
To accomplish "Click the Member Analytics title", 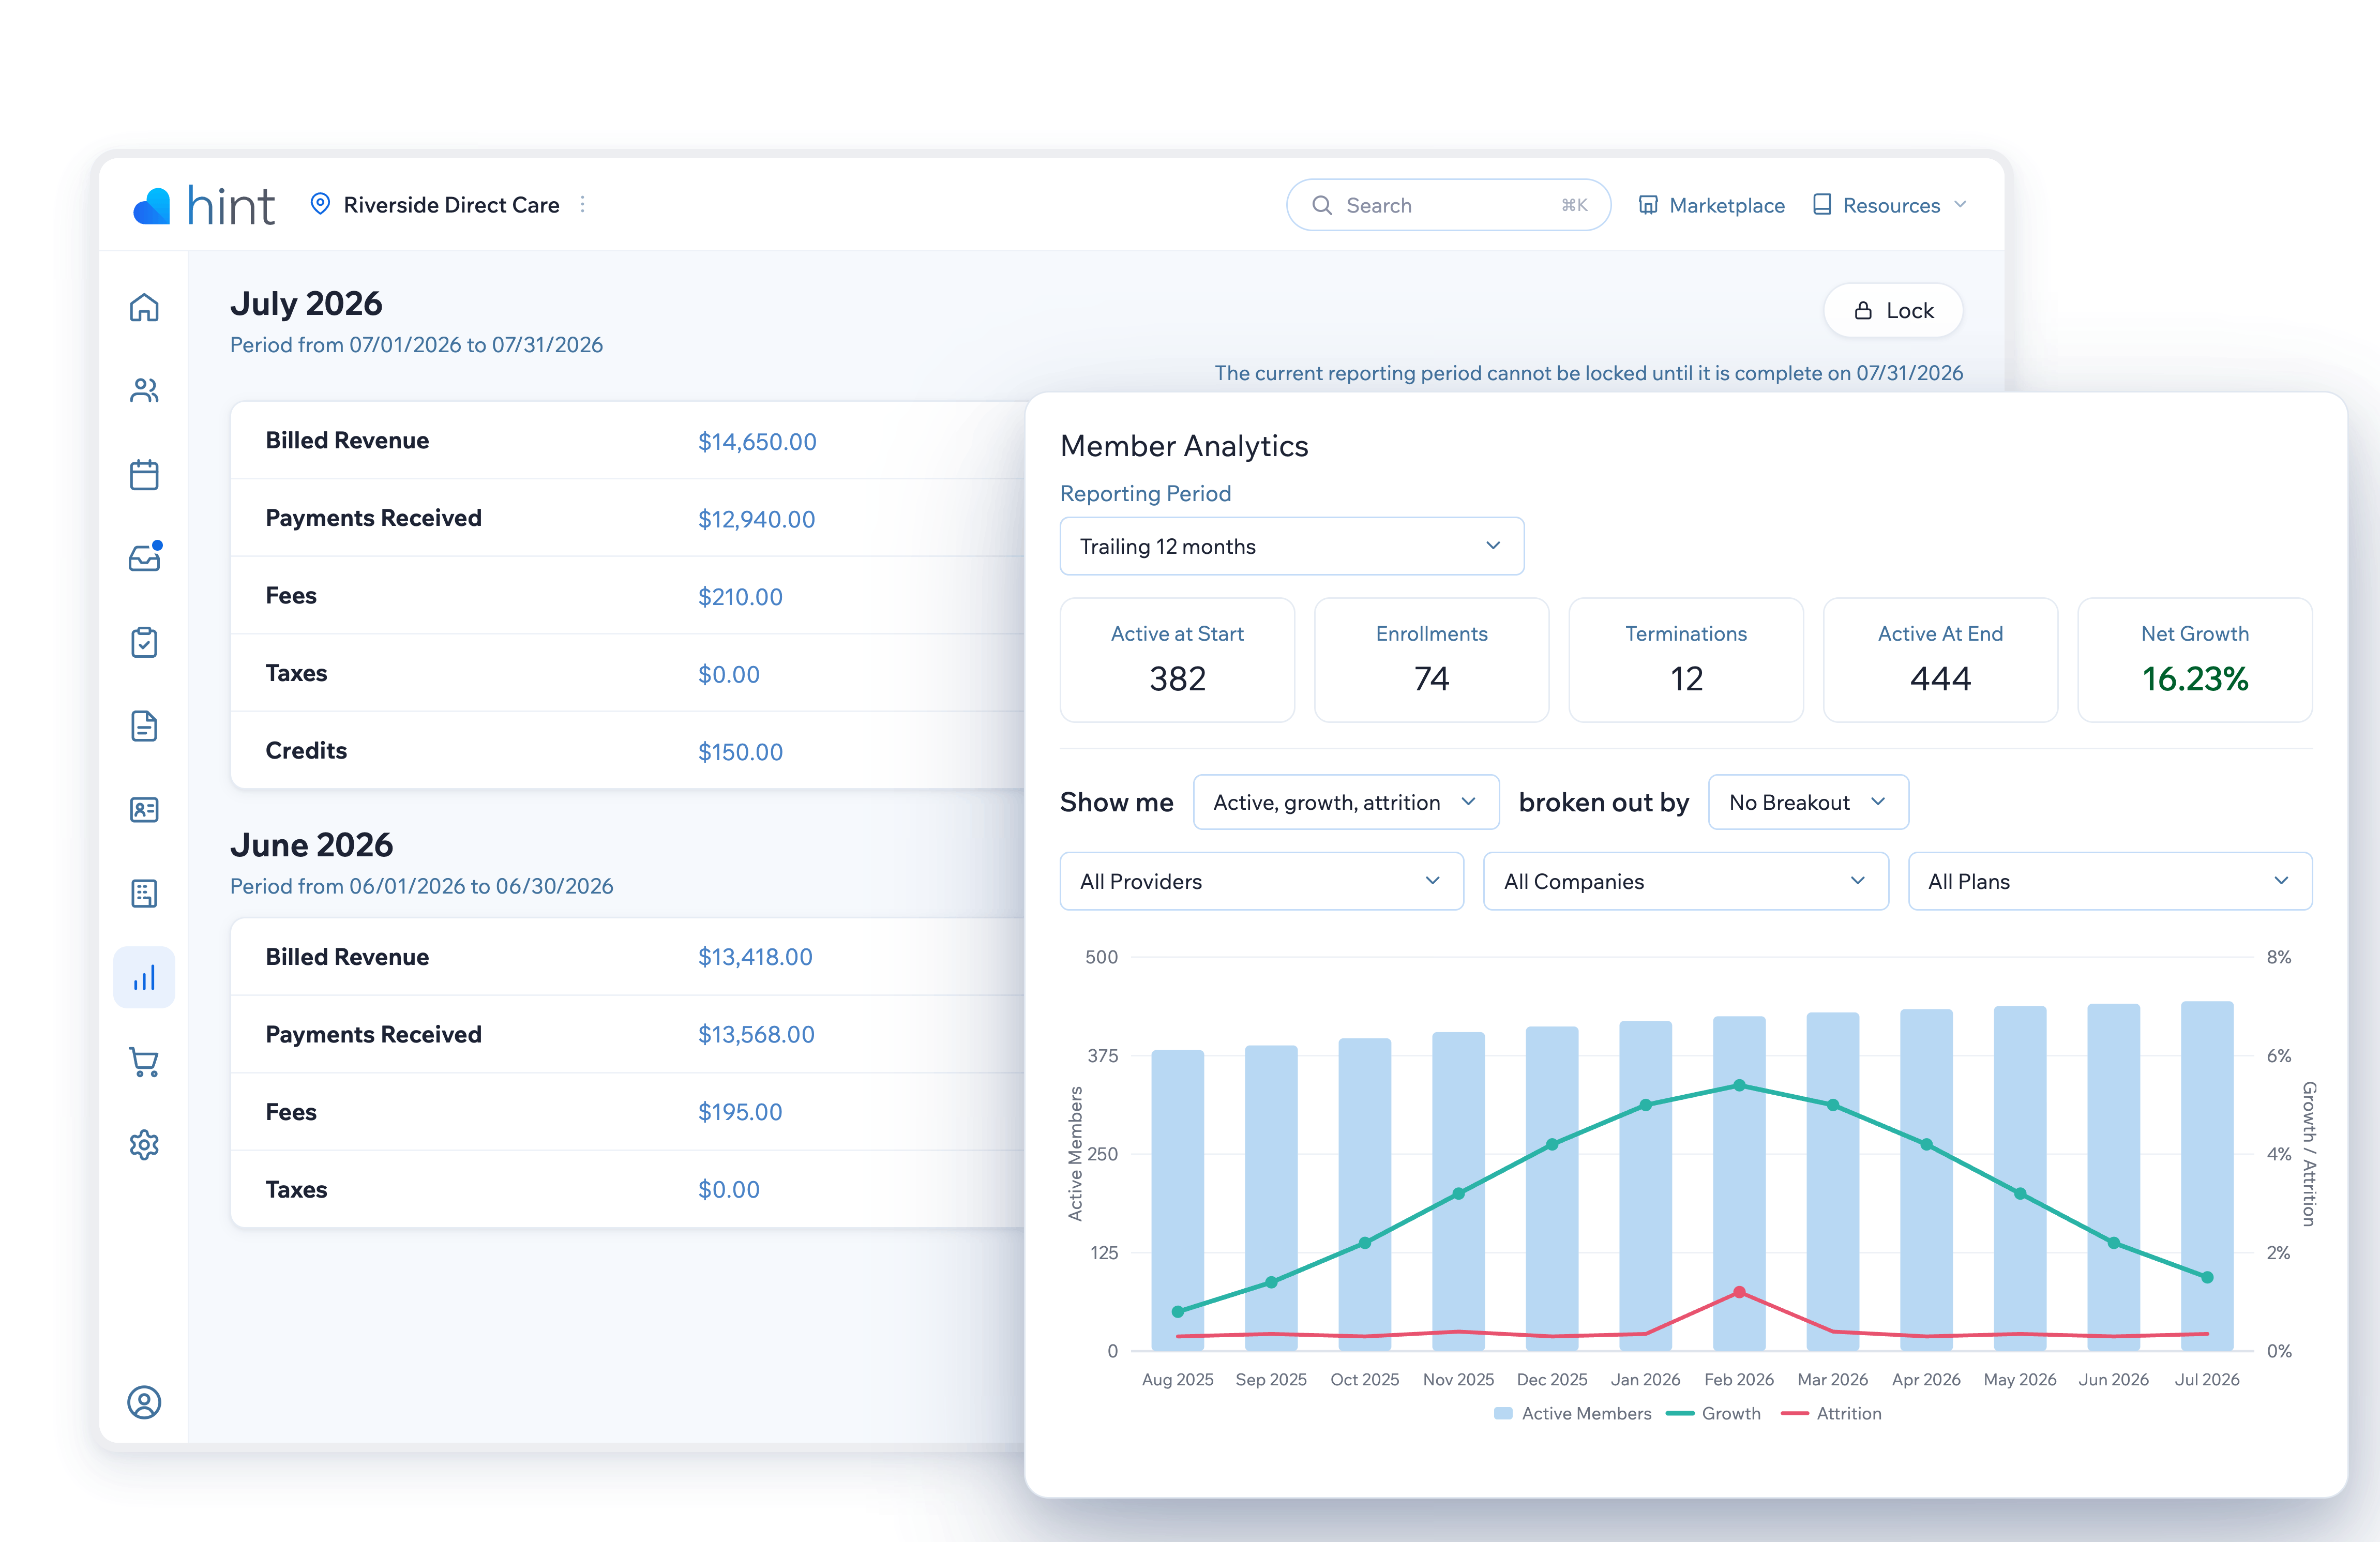I will click(1184, 446).
